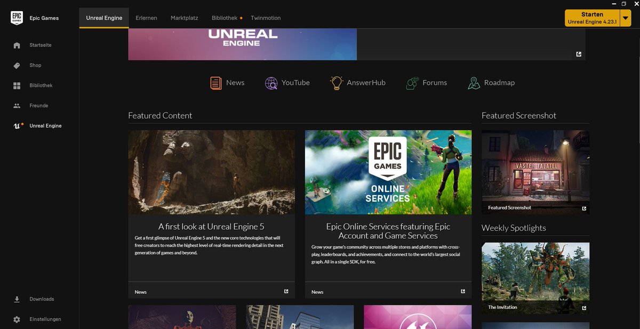Open external link icon on Unreal Engine 5 card
The height and width of the screenshot is (329, 640).
(286, 291)
